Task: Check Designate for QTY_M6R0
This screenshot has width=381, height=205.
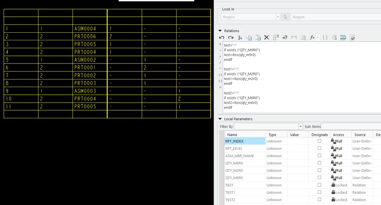Action: 319,178
